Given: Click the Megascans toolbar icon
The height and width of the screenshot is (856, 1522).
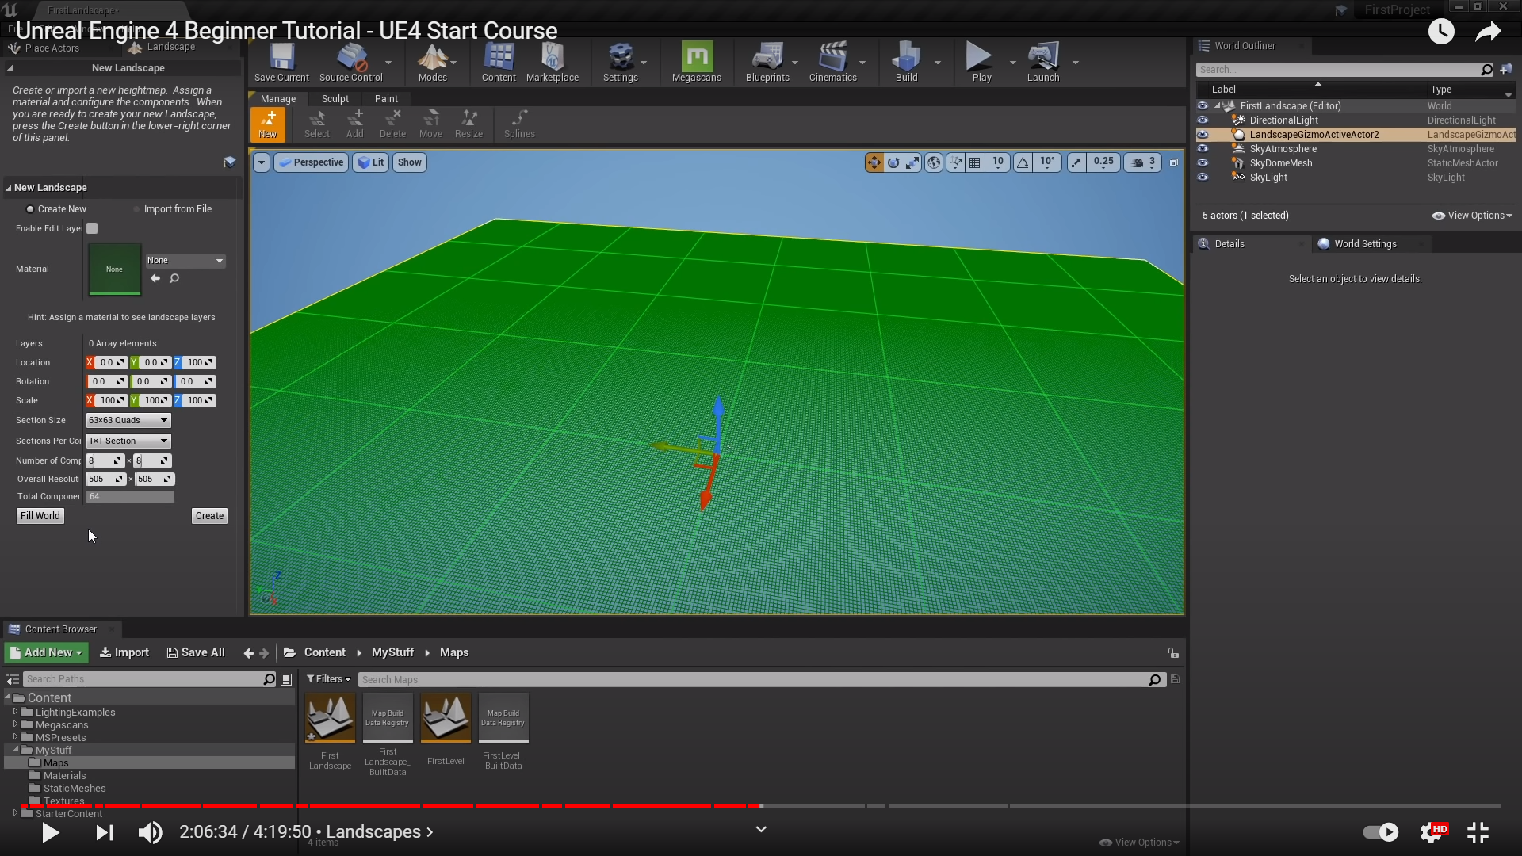Looking at the screenshot, I should (x=696, y=62).
